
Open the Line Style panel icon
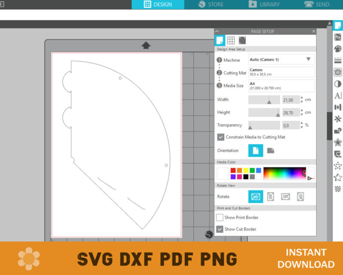[x=338, y=61]
